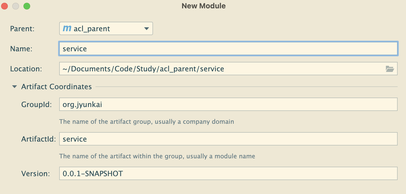Open the Parent dropdown arrow
The height and width of the screenshot is (194, 406).
(x=146, y=29)
